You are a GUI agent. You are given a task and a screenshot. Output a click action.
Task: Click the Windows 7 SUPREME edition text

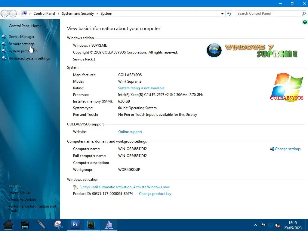90,45
